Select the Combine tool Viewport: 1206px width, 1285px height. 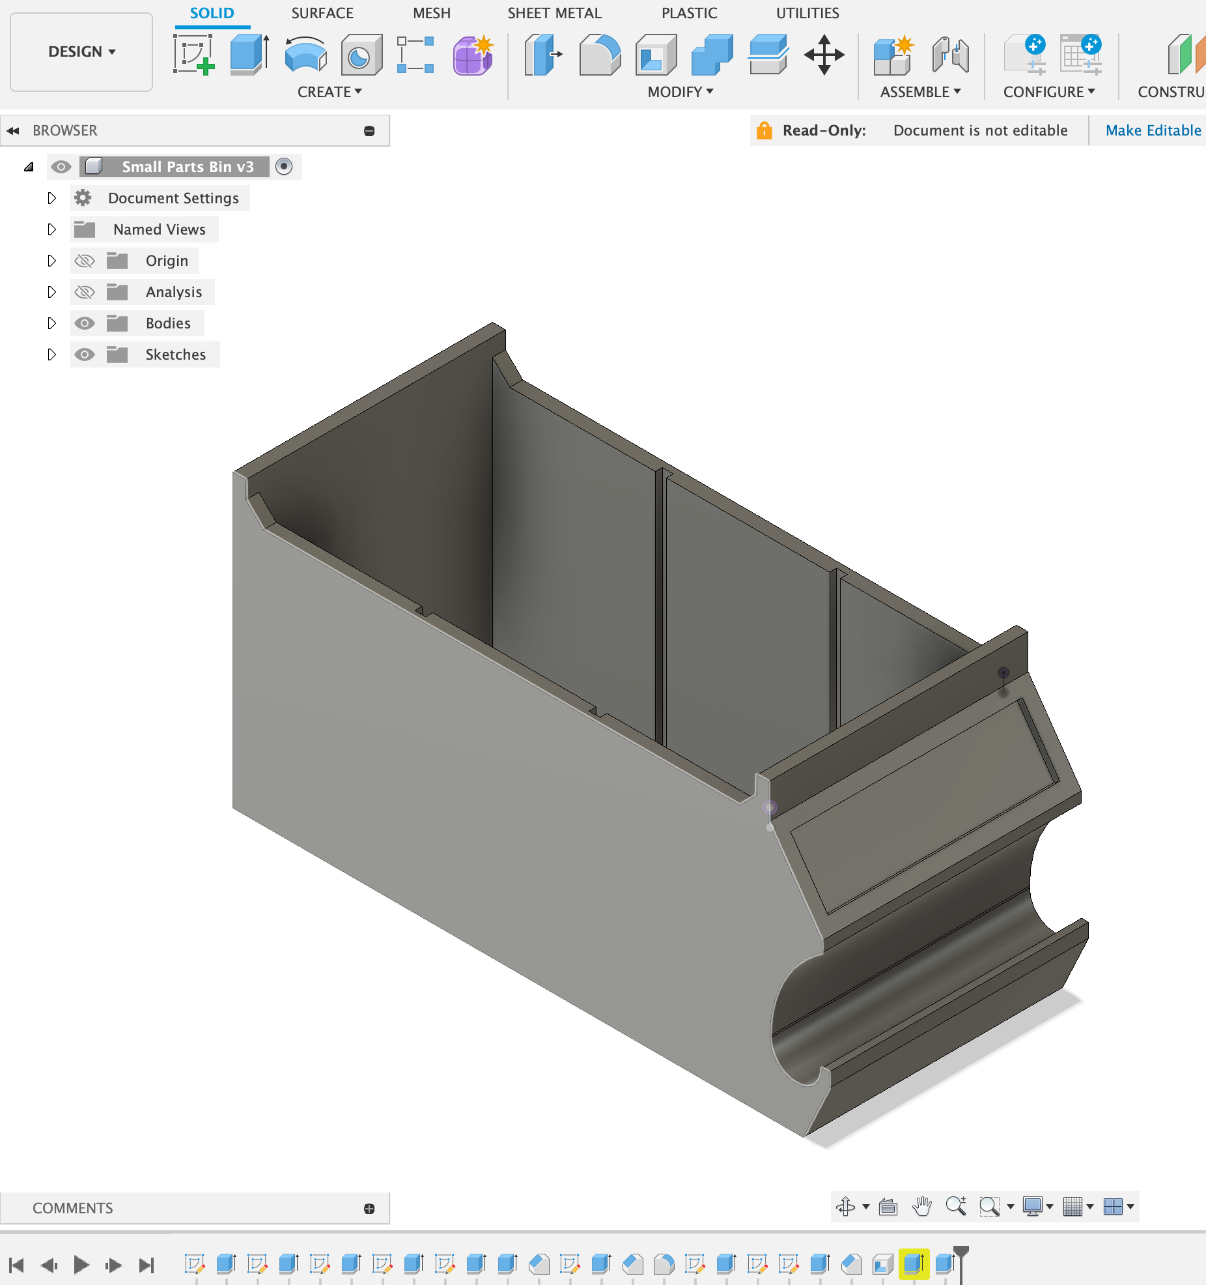(x=712, y=55)
